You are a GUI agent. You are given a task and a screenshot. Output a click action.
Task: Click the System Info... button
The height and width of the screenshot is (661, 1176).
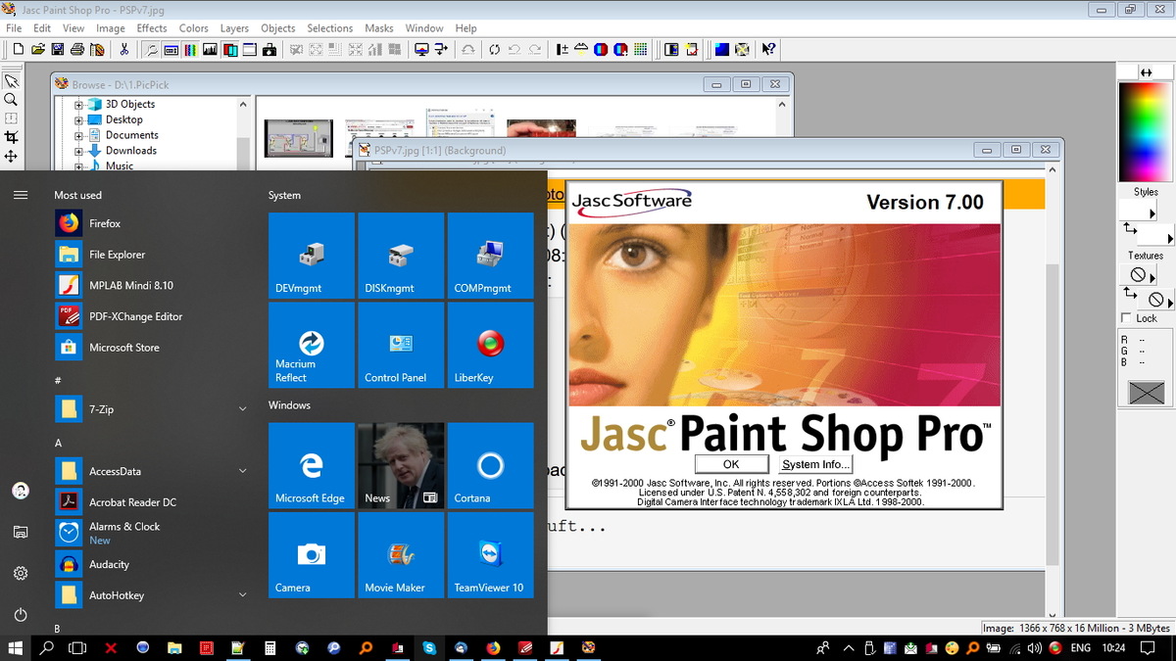click(x=815, y=464)
